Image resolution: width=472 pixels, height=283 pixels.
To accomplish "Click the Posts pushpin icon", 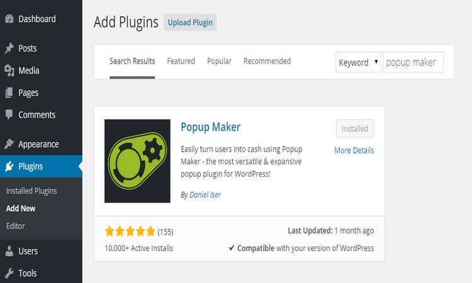I will pyautogui.click(x=9, y=48).
